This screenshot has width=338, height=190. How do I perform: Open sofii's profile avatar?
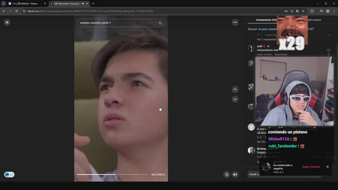coord(251,48)
